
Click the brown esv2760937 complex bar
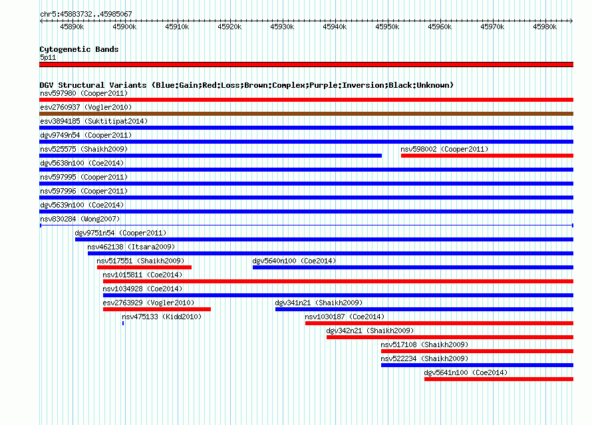tap(306, 114)
